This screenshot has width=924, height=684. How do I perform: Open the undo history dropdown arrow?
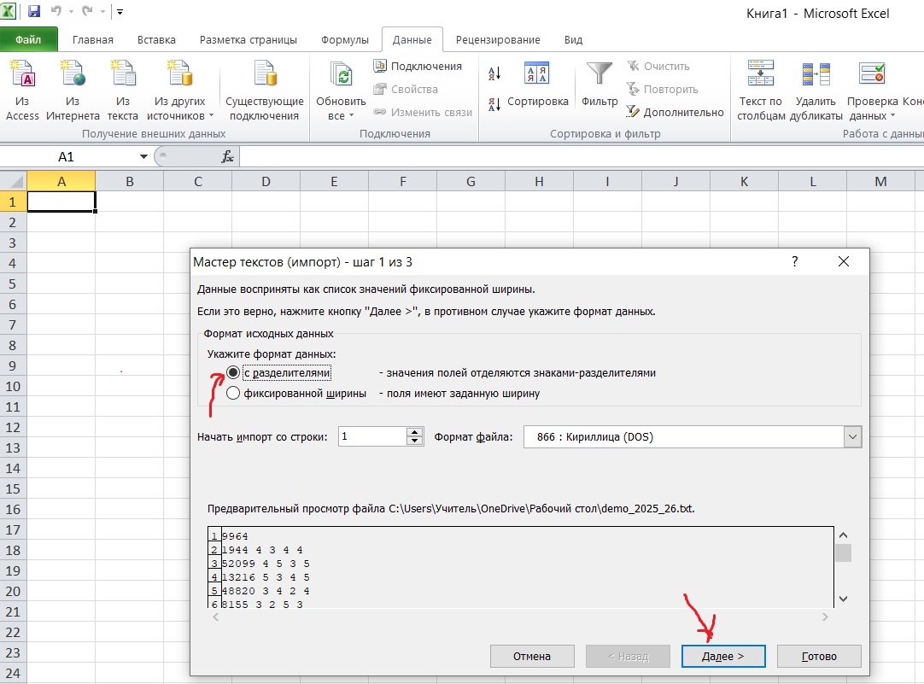click(x=71, y=11)
